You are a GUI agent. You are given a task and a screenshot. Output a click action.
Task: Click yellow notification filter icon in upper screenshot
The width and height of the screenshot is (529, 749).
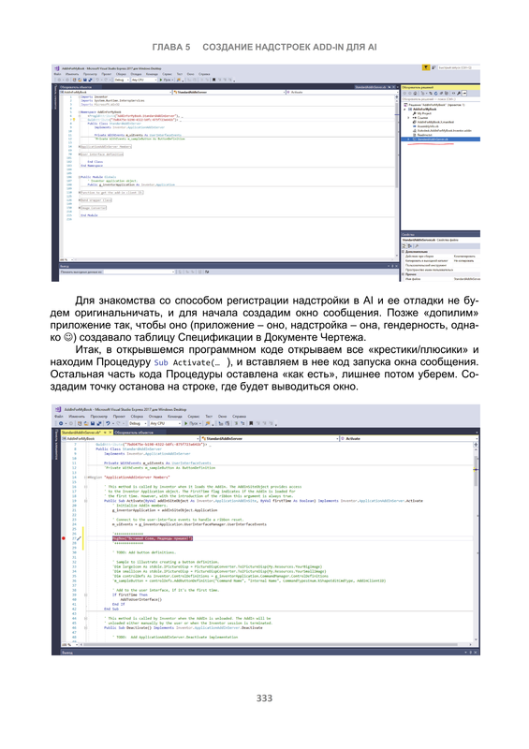425,67
